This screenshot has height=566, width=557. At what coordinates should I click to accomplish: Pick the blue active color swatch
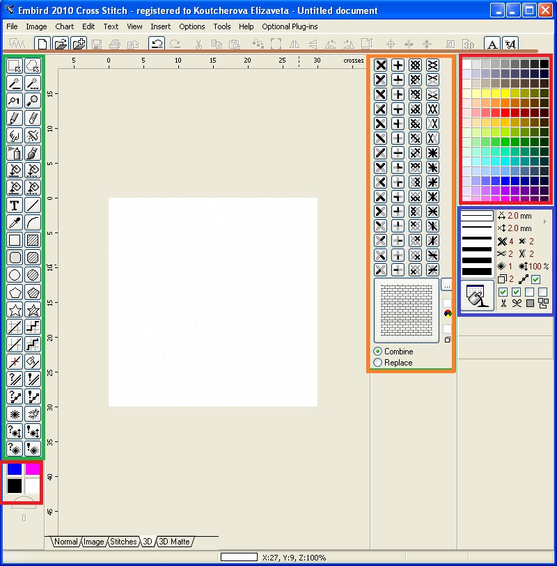[15, 469]
